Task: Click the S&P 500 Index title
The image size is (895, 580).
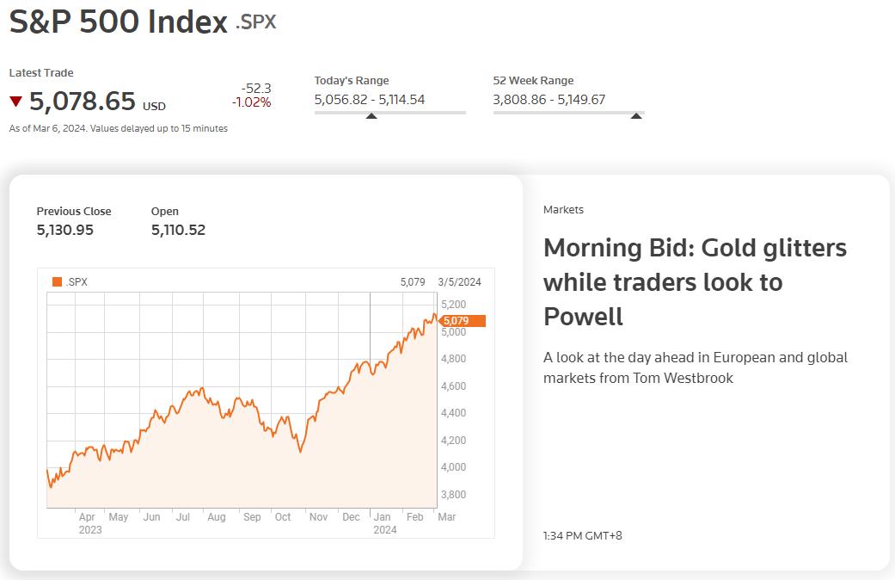Action: 118,22
